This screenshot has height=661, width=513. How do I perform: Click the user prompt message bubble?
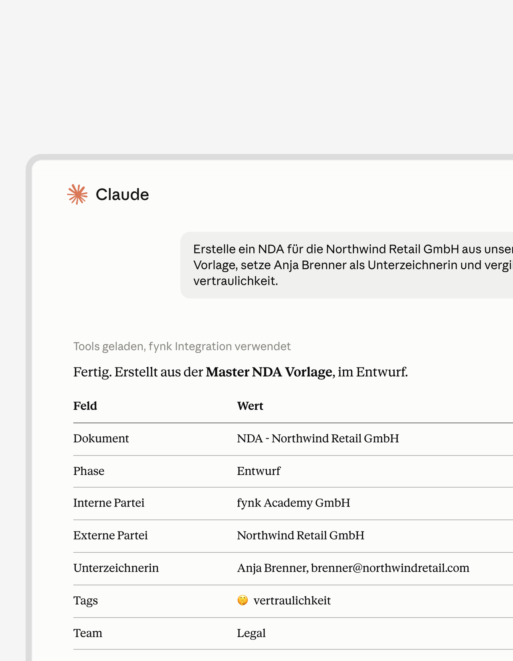[347, 265]
